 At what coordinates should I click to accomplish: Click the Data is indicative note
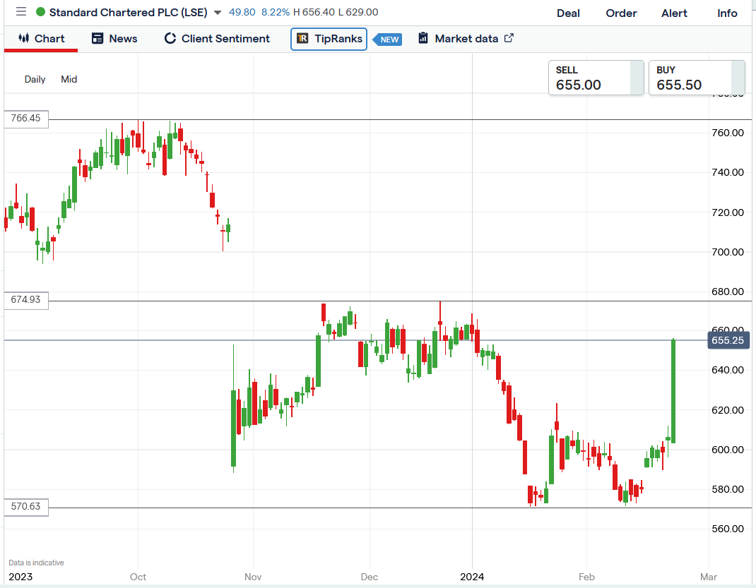(36, 563)
